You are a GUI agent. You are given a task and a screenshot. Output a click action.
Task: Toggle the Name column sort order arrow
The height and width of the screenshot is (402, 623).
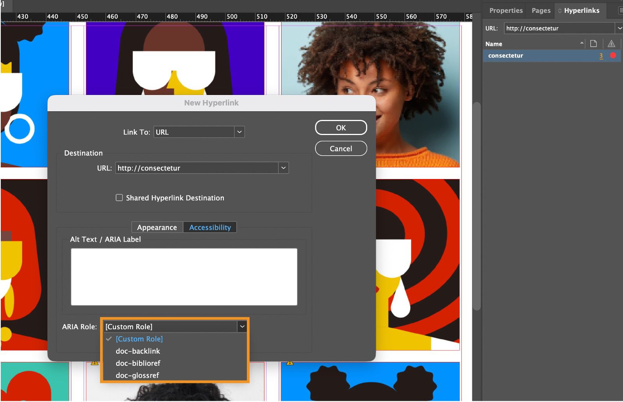(582, 44)
